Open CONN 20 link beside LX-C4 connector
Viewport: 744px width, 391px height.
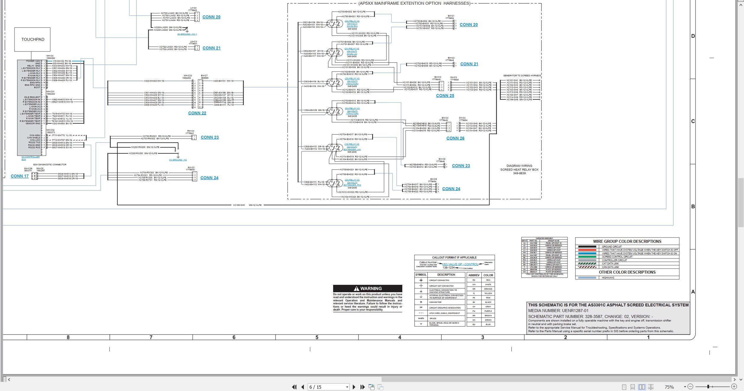click(x=211, y=17)
